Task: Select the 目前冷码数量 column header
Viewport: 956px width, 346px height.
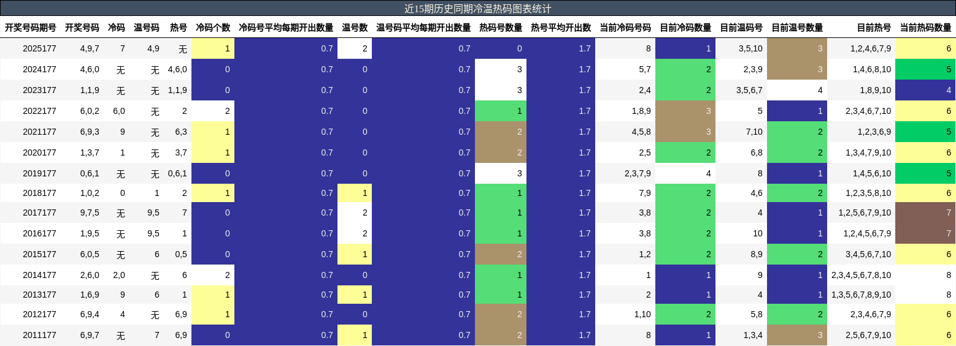Action: coord(685,28)
